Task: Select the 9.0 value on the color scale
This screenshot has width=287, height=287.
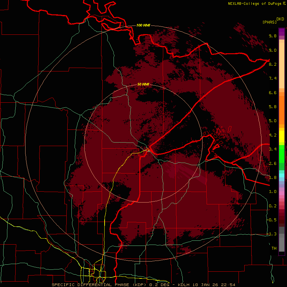Action: tap(273, 50)
